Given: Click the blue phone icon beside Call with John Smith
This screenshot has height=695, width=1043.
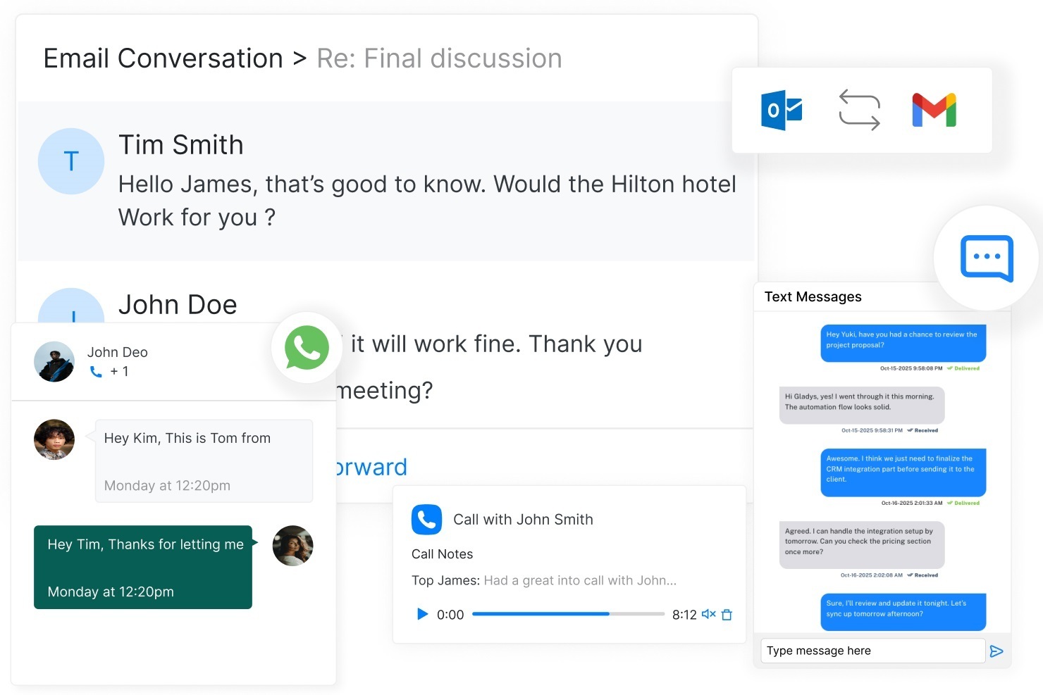Looking at the screenshot, I should (x=426, y=520).
